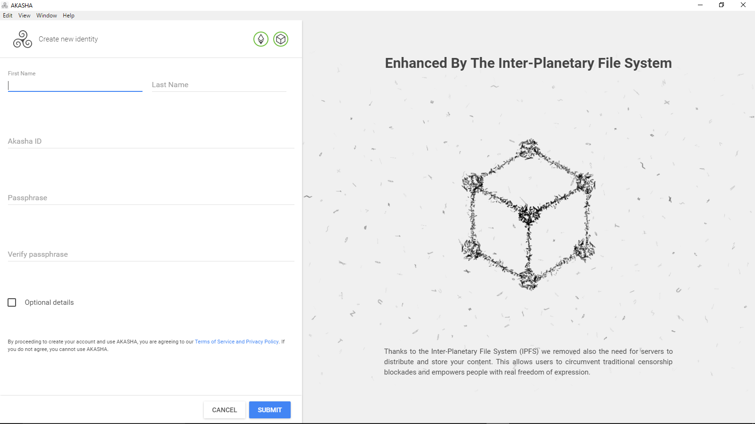
Task: Focus the Verify passphrase field
Action: [151, 254]
